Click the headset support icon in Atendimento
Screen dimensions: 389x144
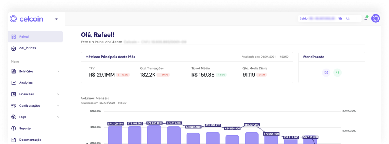[x=338, y=73]
